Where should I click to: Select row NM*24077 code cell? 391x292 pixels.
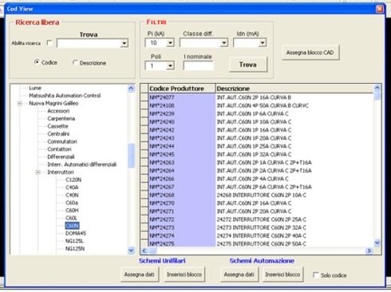181,97
